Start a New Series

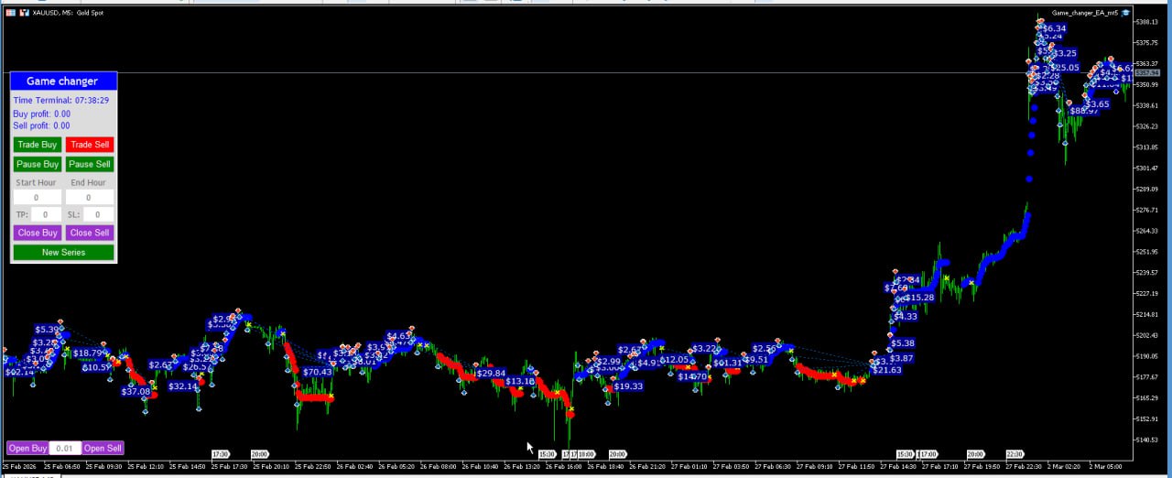(64, 253)
